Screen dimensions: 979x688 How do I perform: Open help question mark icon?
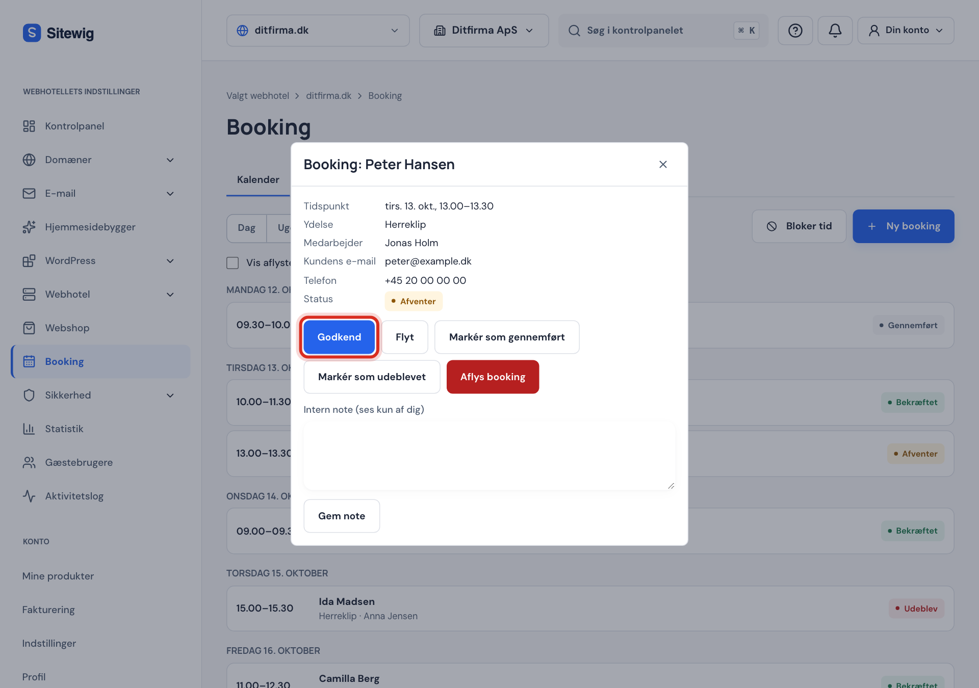[x=795, y=31]
